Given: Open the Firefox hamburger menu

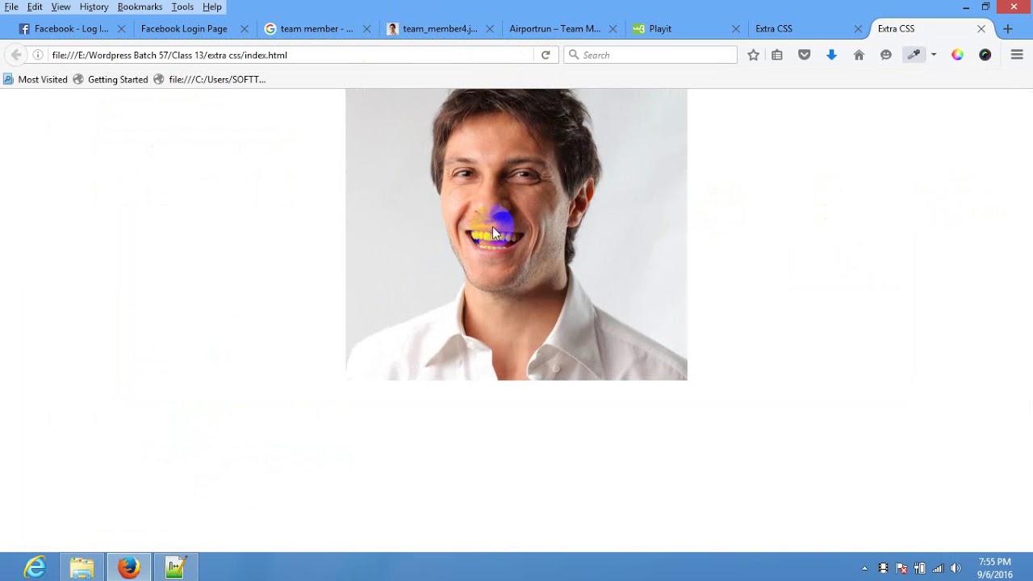Looking at the screenshot, I should (1017, 55).
